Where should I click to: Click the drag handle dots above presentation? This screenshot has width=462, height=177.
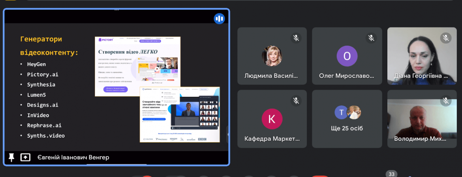pos(116,10)
